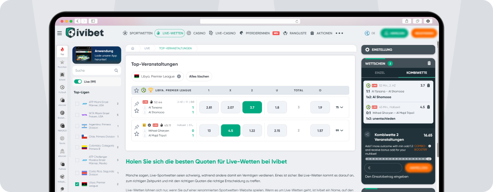
Task: Switch bet slip to Kombiwette tab
Action: pos(416,72)
